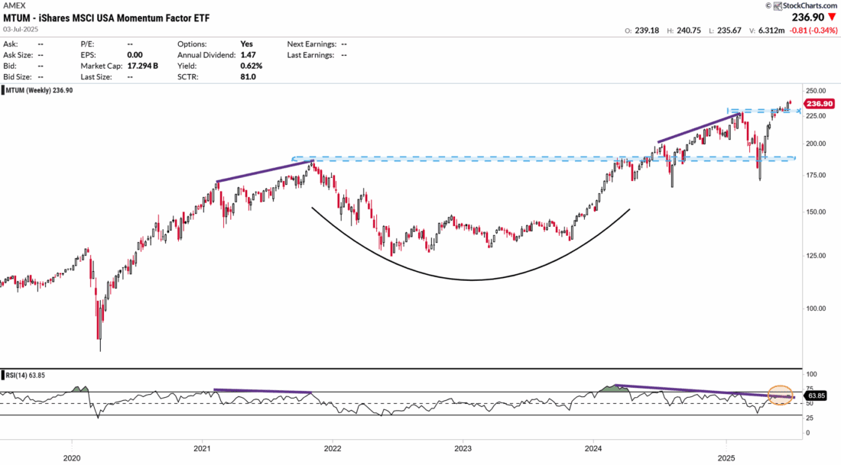Select the 63.85 RSI value tag
841x465 pixels.
[817, 396]
